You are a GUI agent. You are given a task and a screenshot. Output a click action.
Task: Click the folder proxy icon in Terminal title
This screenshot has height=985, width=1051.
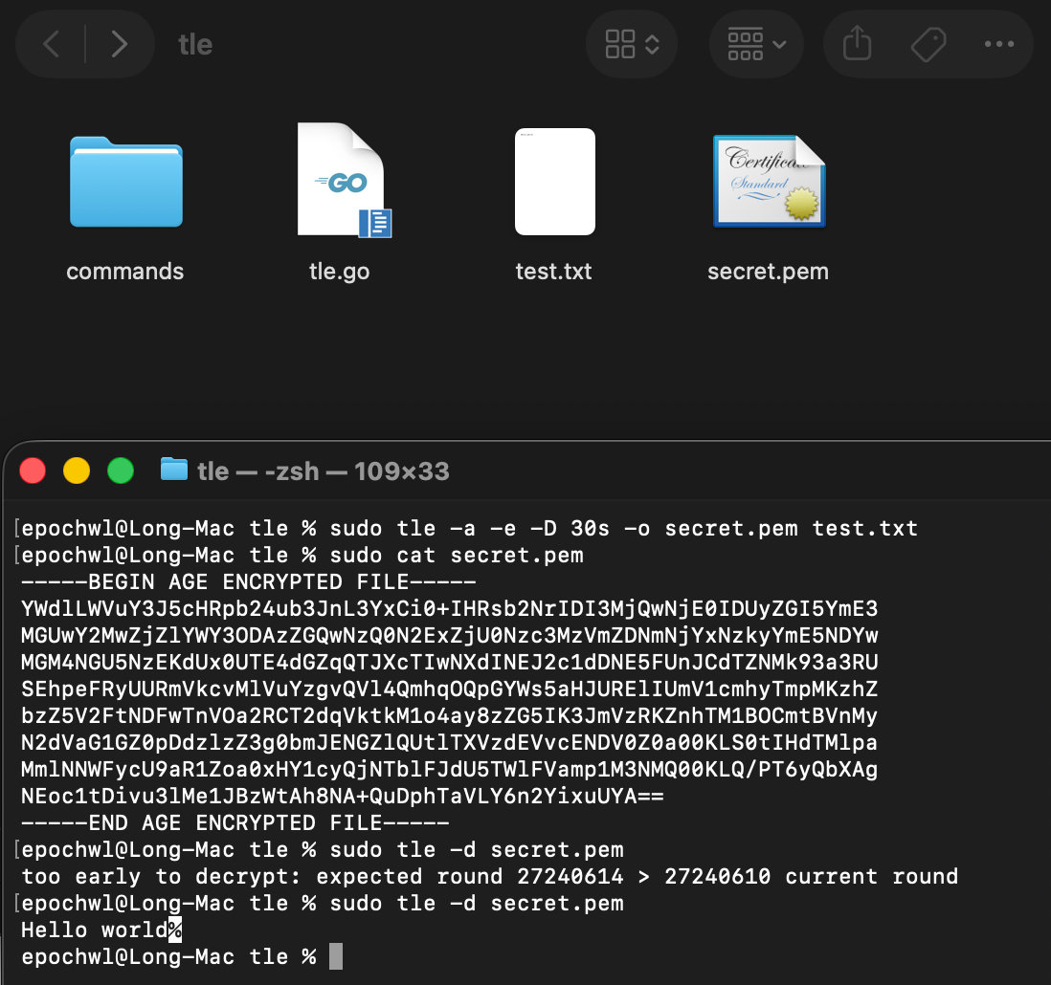pos(173,471)
